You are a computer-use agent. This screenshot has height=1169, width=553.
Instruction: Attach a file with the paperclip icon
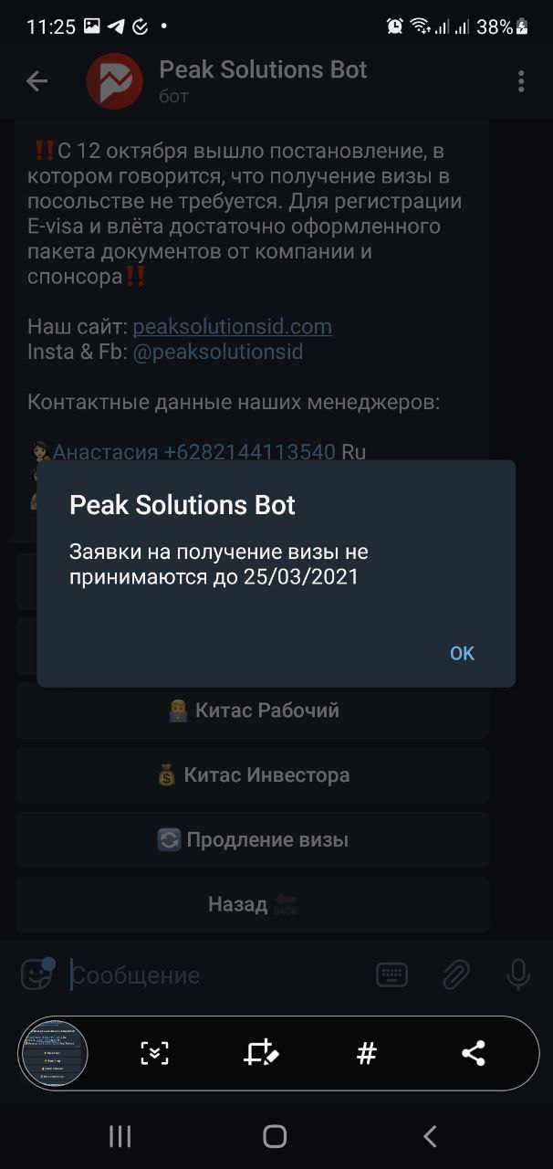click(x=454, y=975)
